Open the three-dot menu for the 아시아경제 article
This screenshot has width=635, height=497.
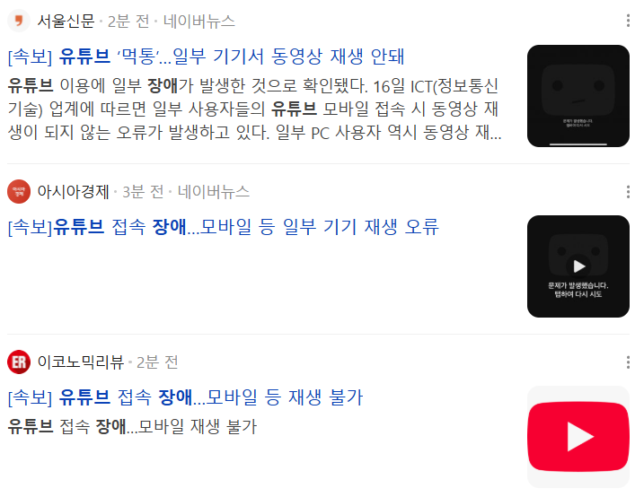[x=627, y=192]
